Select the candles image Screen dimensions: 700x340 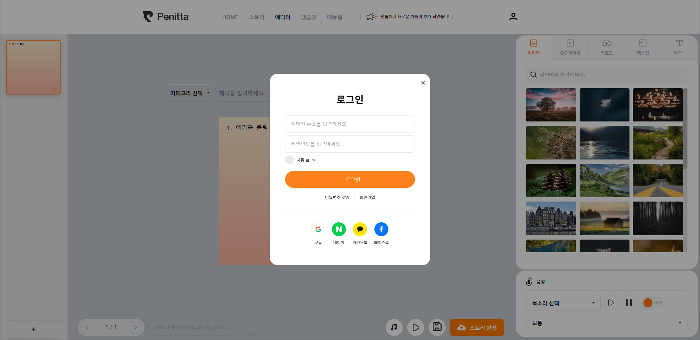coord(658,105)
